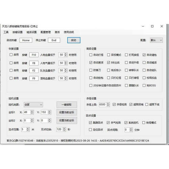
Task: Check the 校场加血 checkbox
Action: (x=144, y=78)
